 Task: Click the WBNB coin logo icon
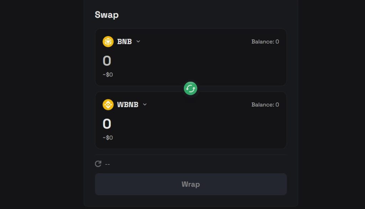[108, 105]
